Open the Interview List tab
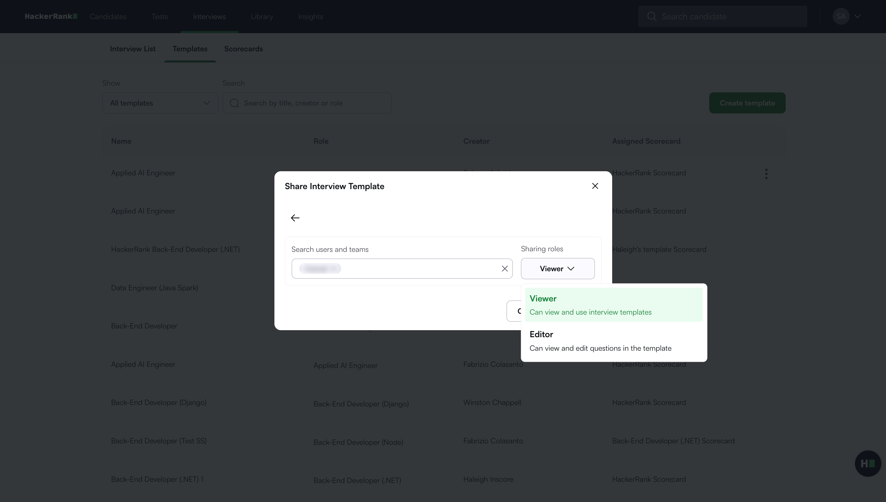This screenshot has height=502, width=886. point(133,49)
